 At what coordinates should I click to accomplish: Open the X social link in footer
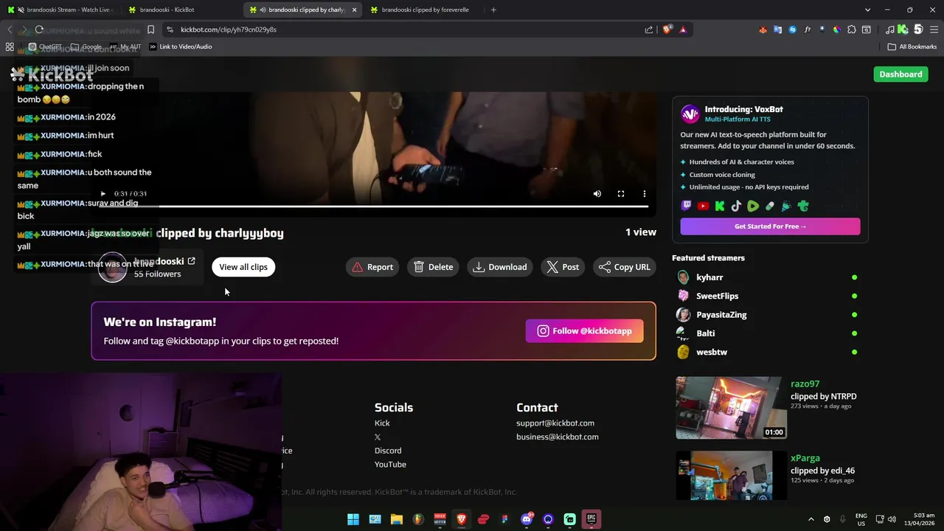click(378, 437)
